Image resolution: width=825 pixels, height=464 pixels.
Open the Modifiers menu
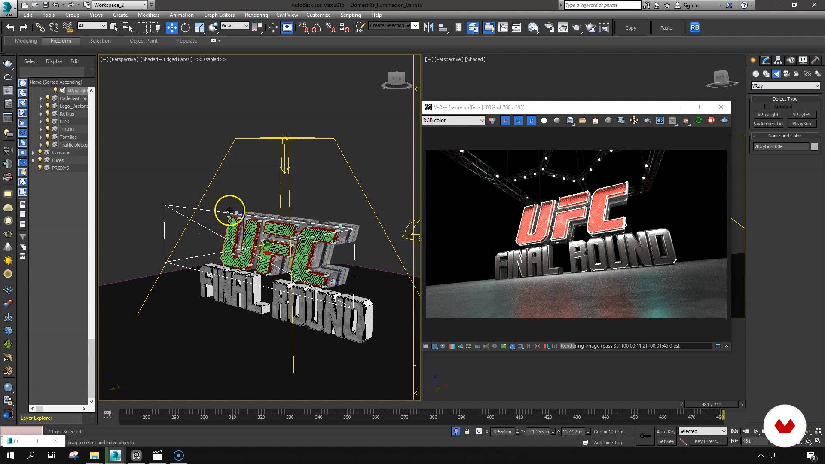148,15
